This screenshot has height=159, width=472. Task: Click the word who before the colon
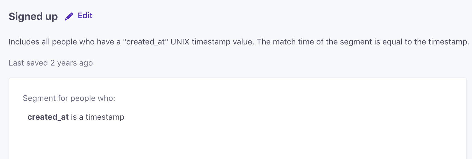[106, 98]
